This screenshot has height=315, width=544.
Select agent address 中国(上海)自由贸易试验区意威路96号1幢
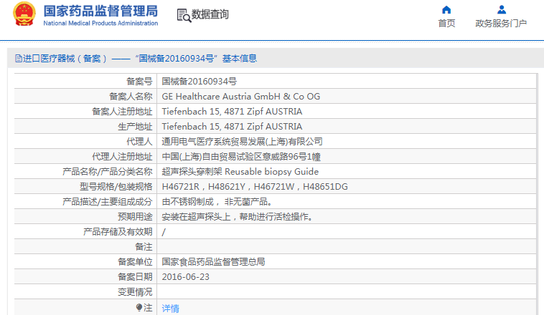coord(241,157)
